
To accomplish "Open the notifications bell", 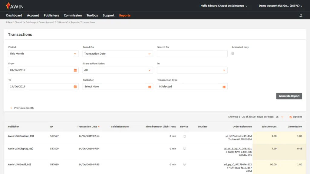I will pyautogui.click(x=301, y=15).
